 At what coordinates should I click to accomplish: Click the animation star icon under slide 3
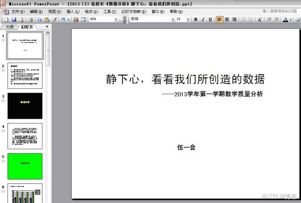(x=3, y=101)
